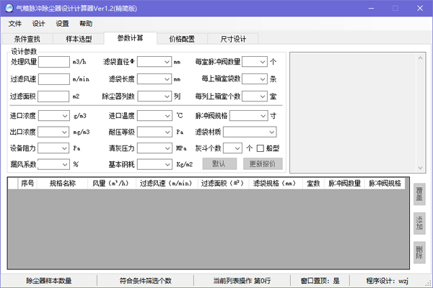The width and height of the screenshot is (433, 288).
Task: Open the 耐压等级 dropdown
Action: 154,132
